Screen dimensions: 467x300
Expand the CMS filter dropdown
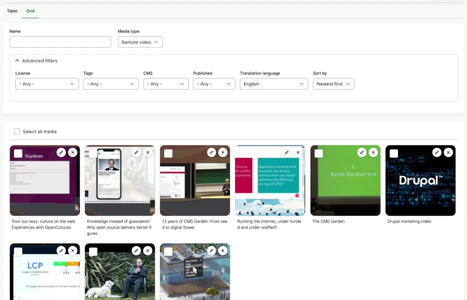click(166, 84)
